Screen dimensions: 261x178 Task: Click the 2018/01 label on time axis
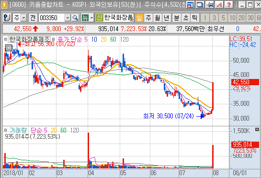(13, 173)
